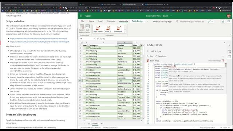Click the upper side-pane icon on right edge
233x131 pixels.
point(229,52)
